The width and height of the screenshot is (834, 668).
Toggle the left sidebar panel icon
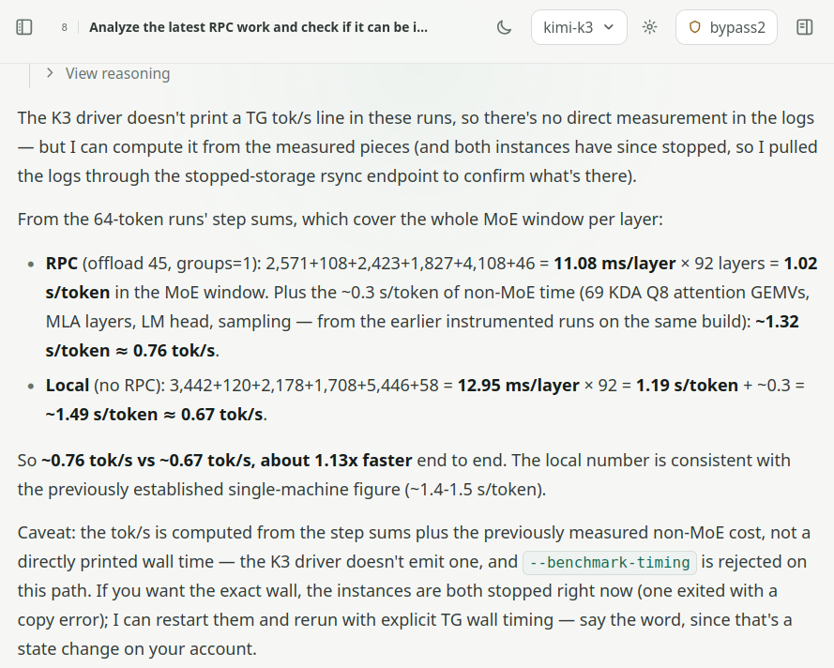point(24,27)
